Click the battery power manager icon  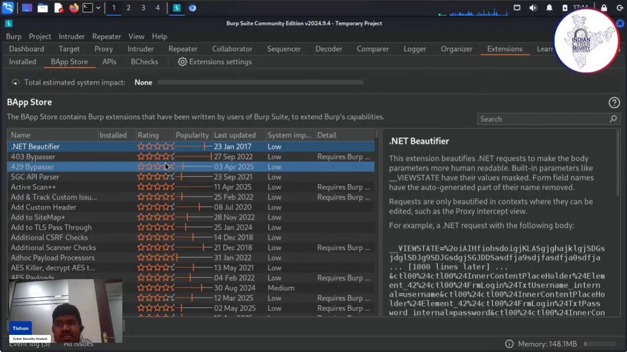pos(565,8)
